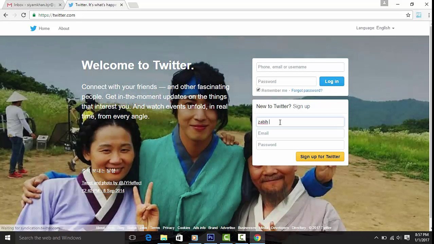The width and height of the screenshot is (434, 244).
Task: Click the Chrome profile user icon
Action: click(384, 3)
